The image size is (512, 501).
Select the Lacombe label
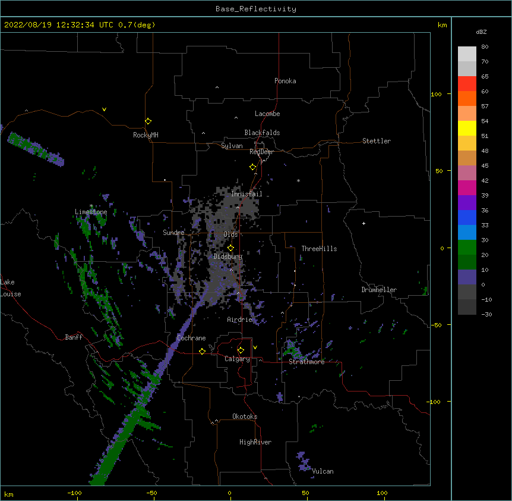(x=267, y=114)
